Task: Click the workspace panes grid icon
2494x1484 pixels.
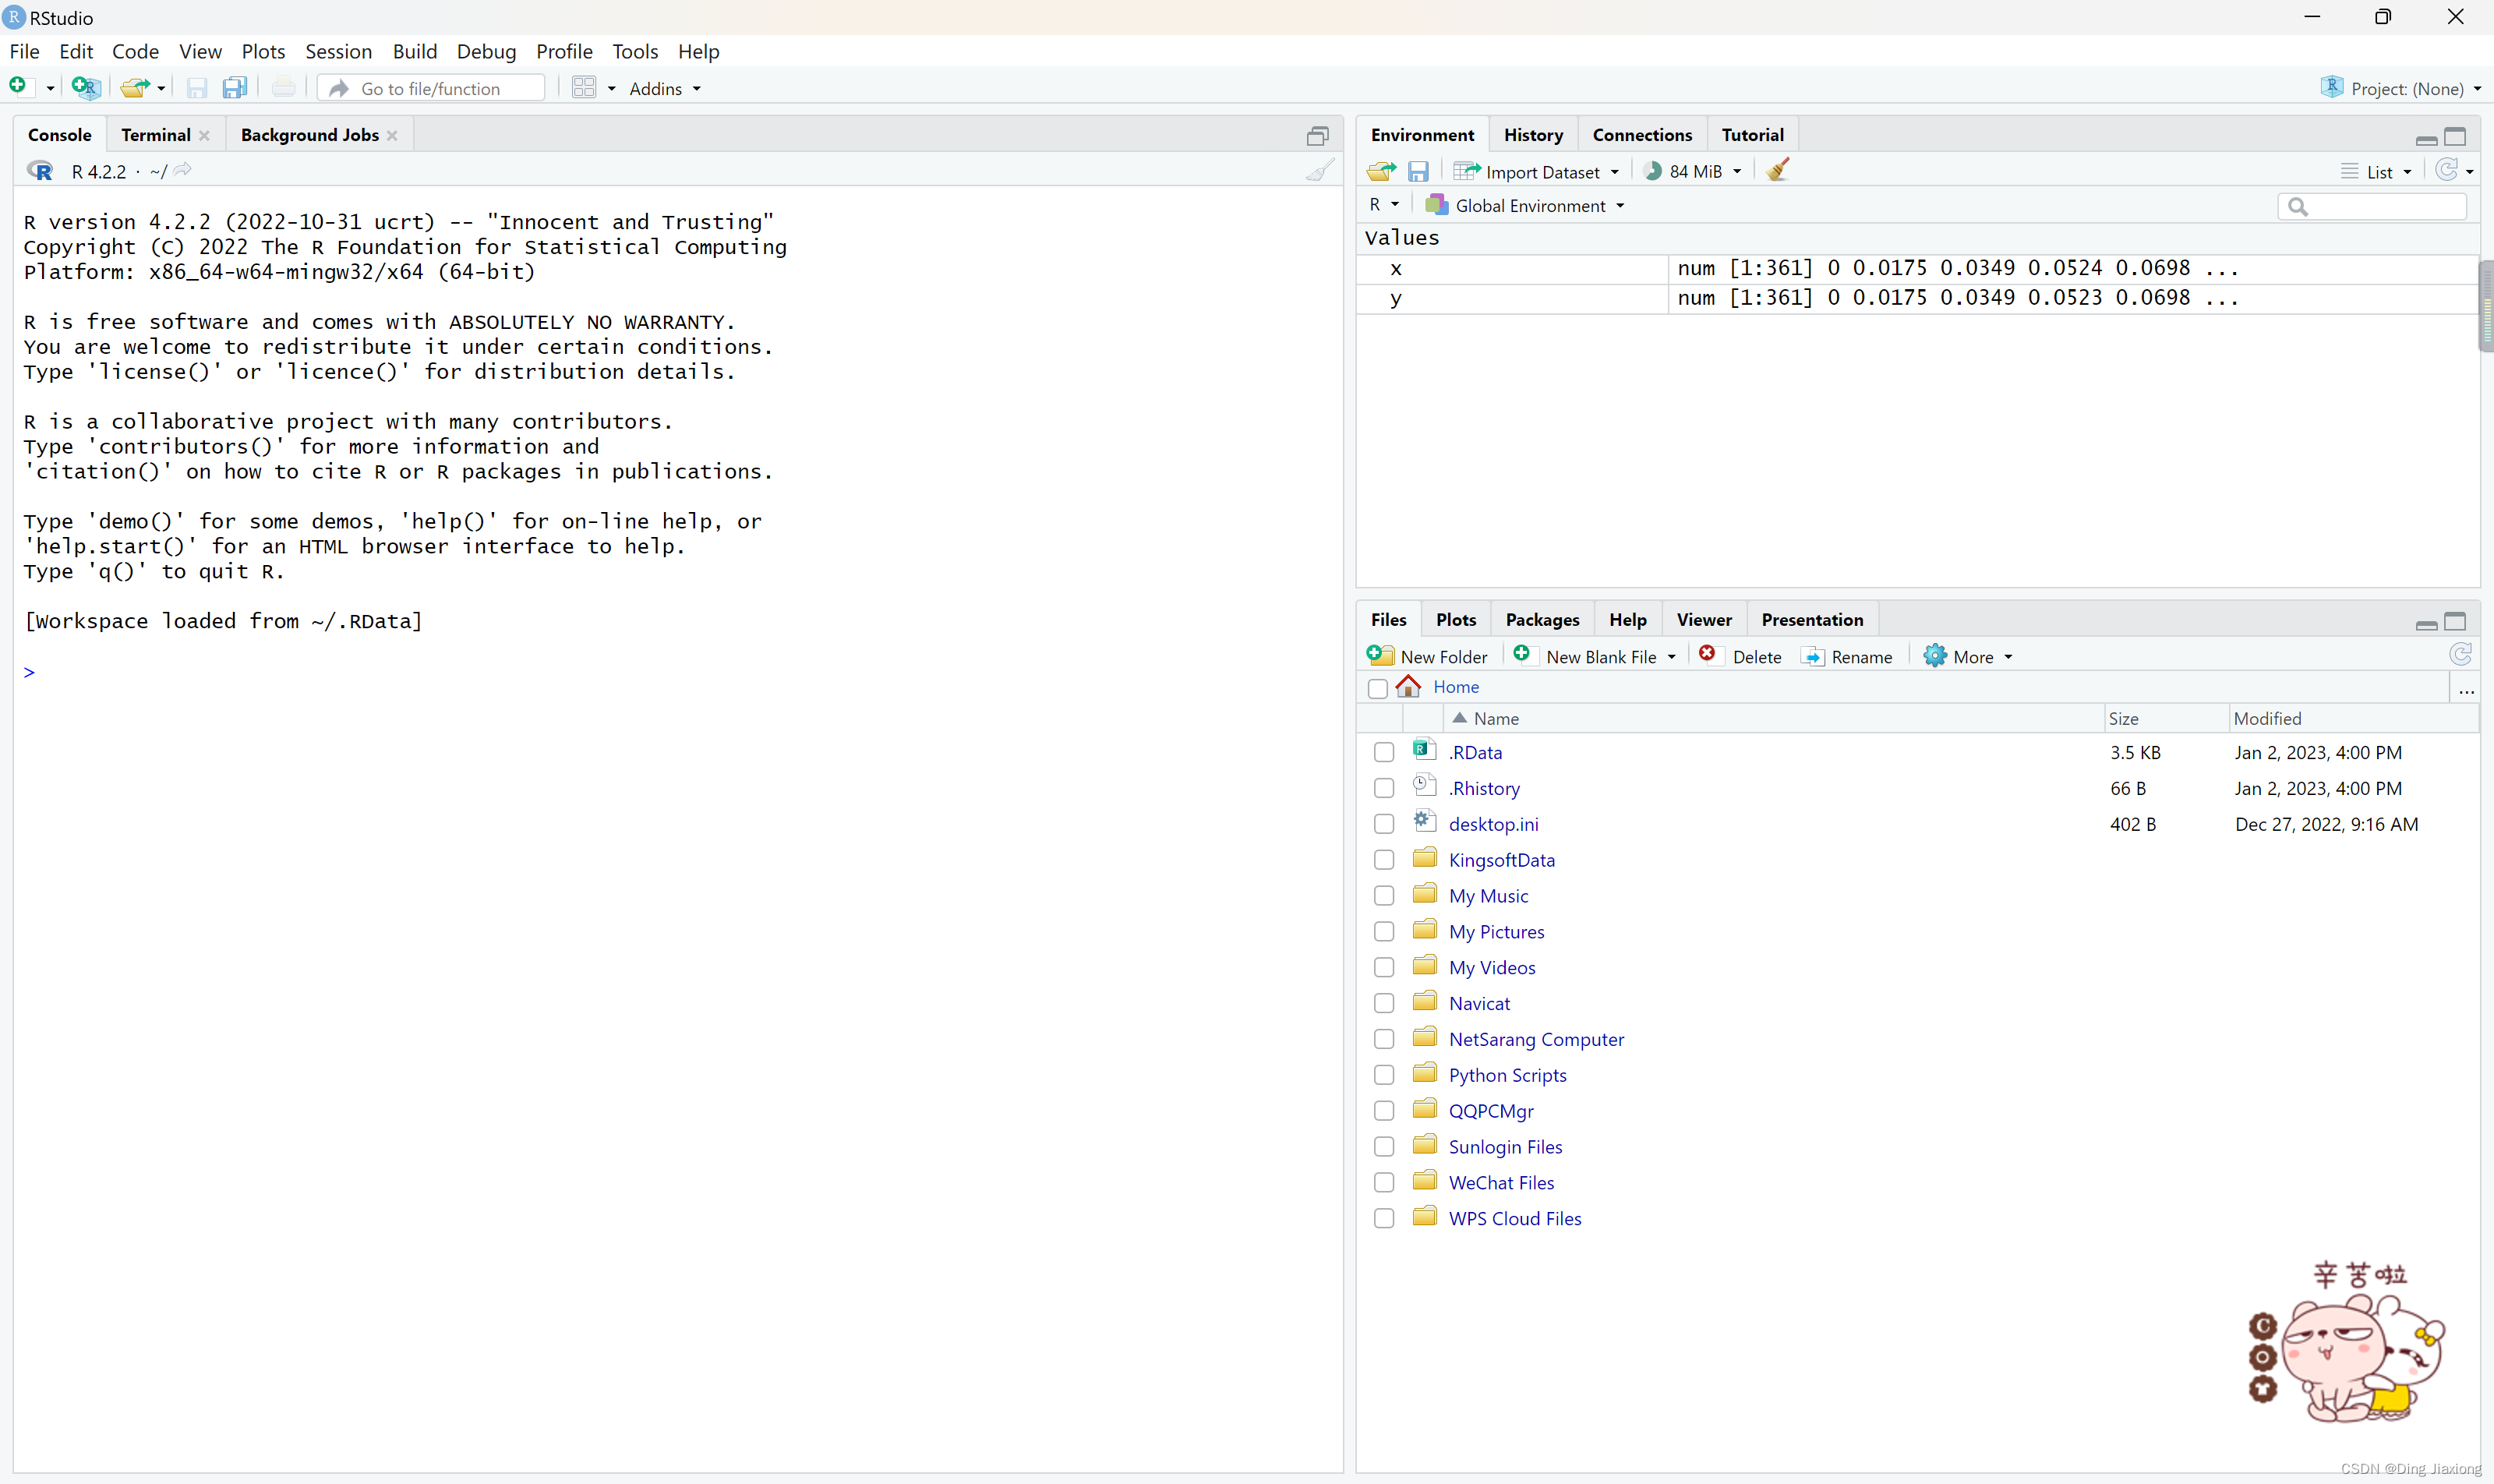Action: 584,88
